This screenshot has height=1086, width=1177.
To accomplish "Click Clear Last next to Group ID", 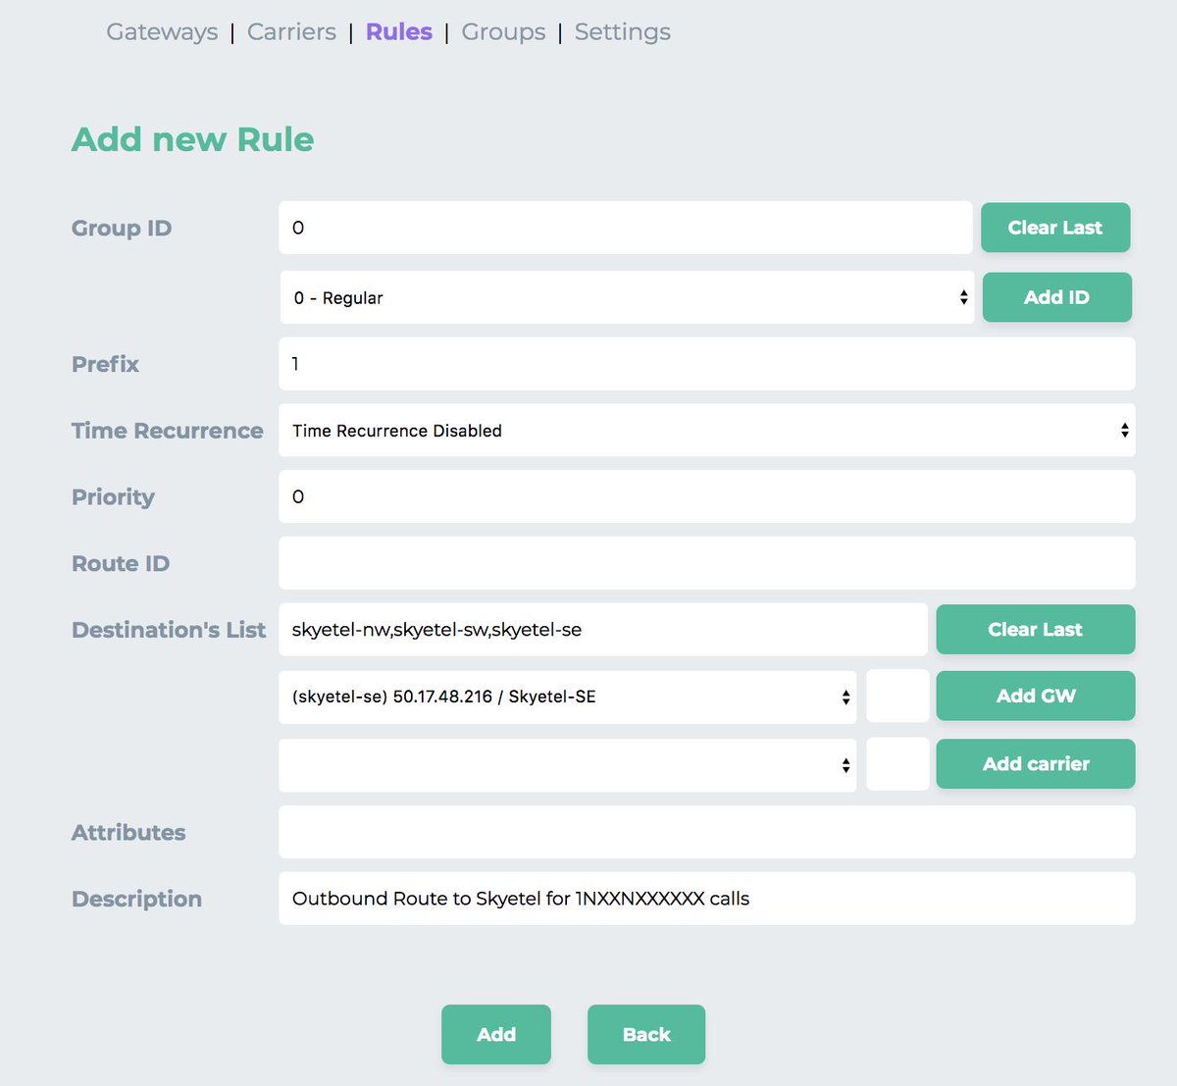I will [1055, 228].
